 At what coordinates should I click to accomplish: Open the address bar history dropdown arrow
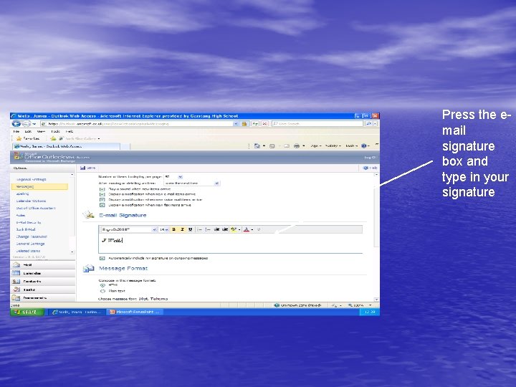(x=236, y=124)
